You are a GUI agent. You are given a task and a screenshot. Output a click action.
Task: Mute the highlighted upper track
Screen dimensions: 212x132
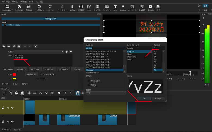(8, 108)
